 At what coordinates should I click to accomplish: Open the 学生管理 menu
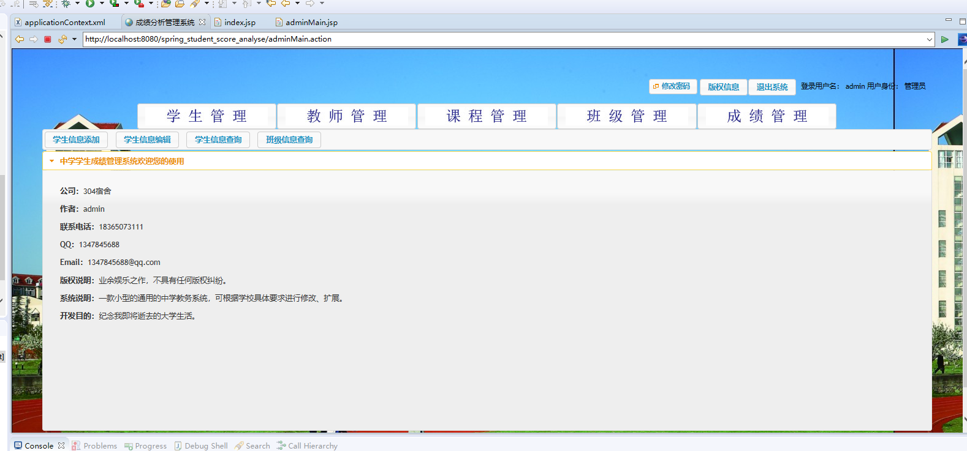coord(207,116)
